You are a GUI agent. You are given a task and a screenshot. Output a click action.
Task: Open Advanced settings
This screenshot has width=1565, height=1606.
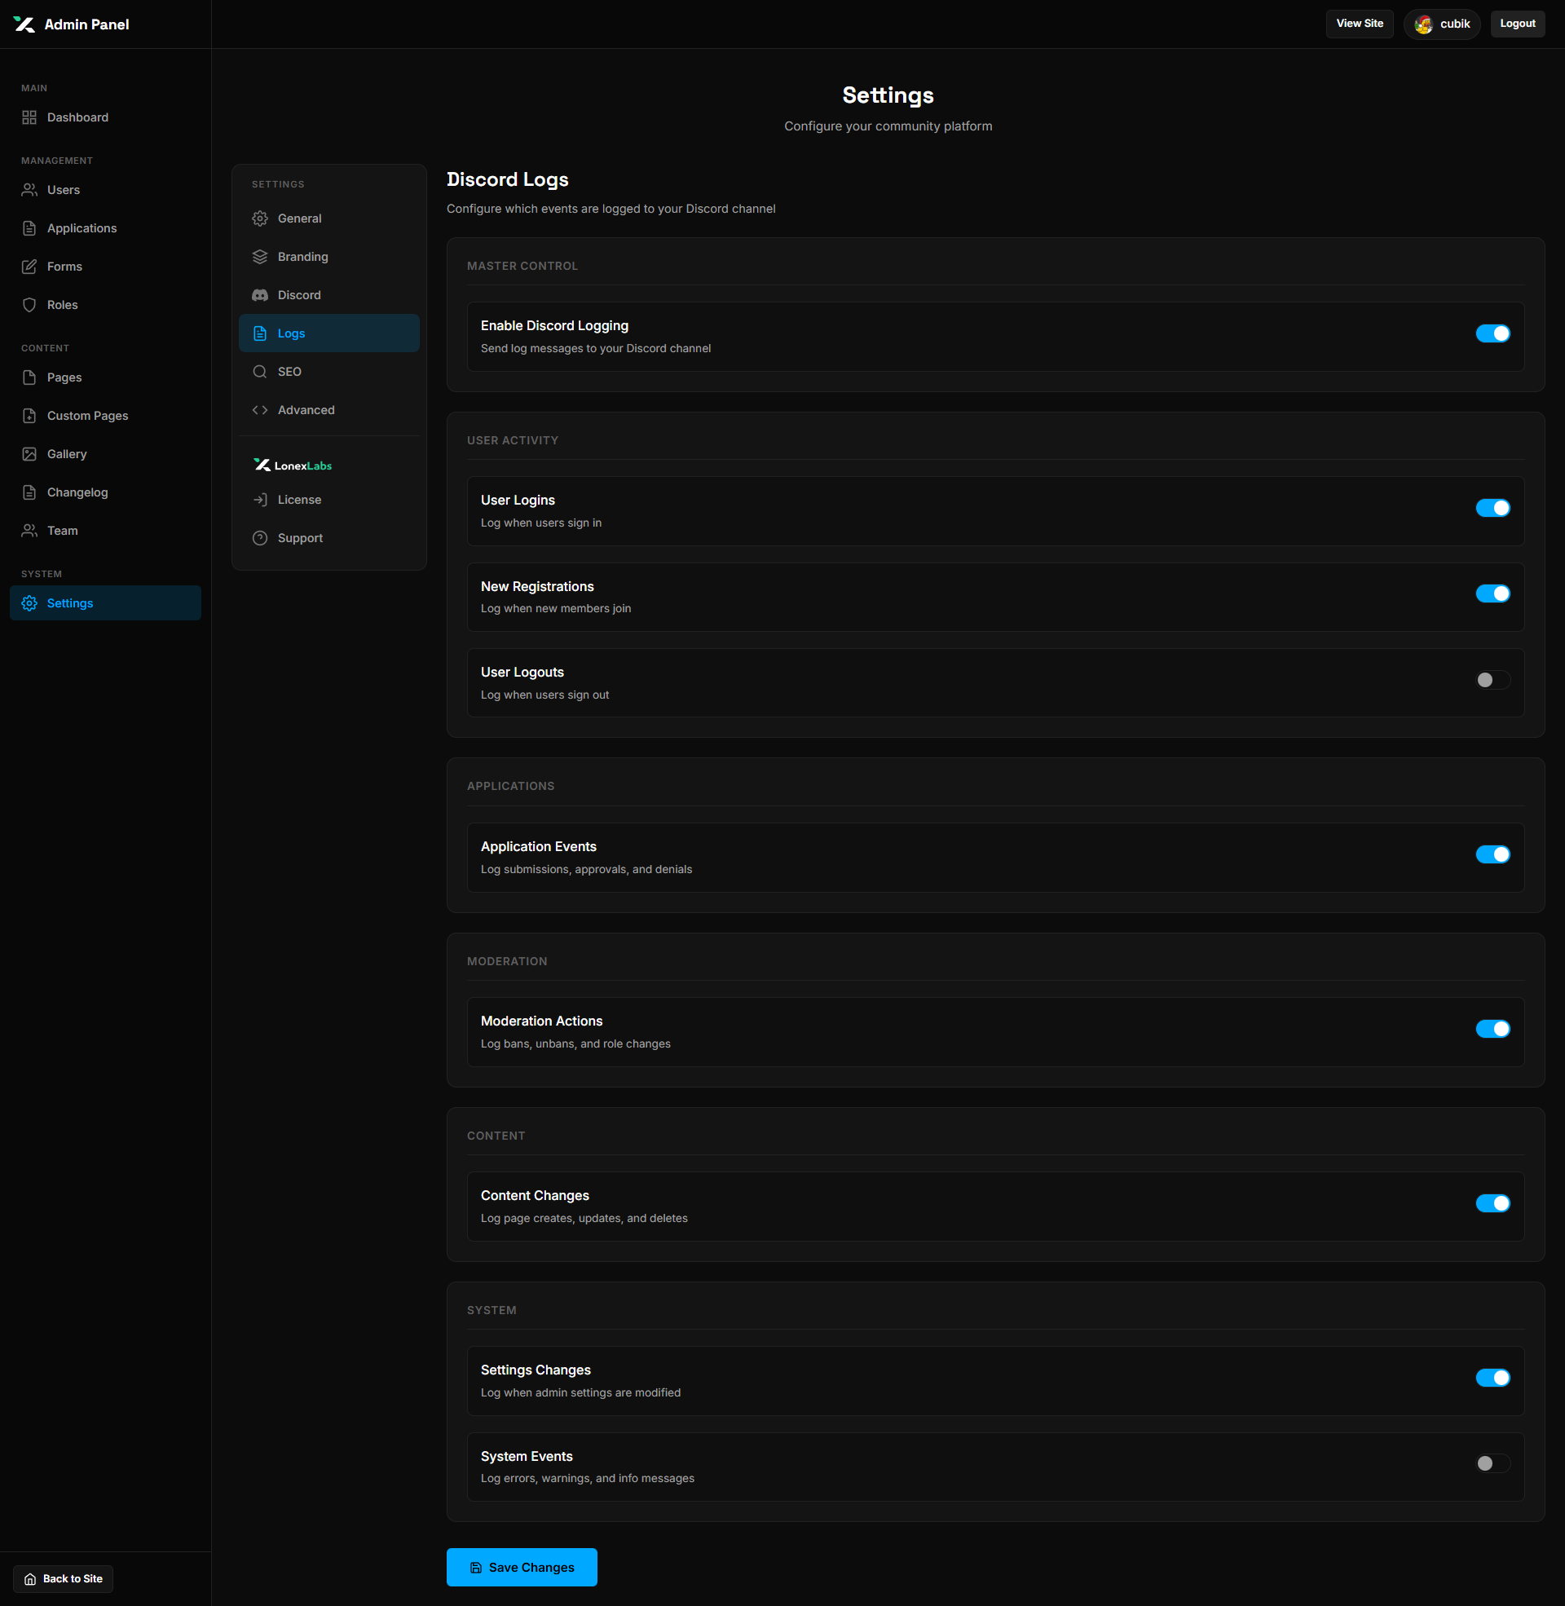[x=328, y=410]
